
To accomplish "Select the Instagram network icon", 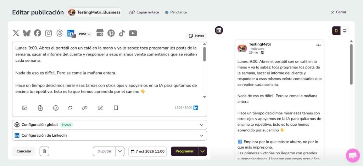I will pyautogui.click(x=48, y=33).
